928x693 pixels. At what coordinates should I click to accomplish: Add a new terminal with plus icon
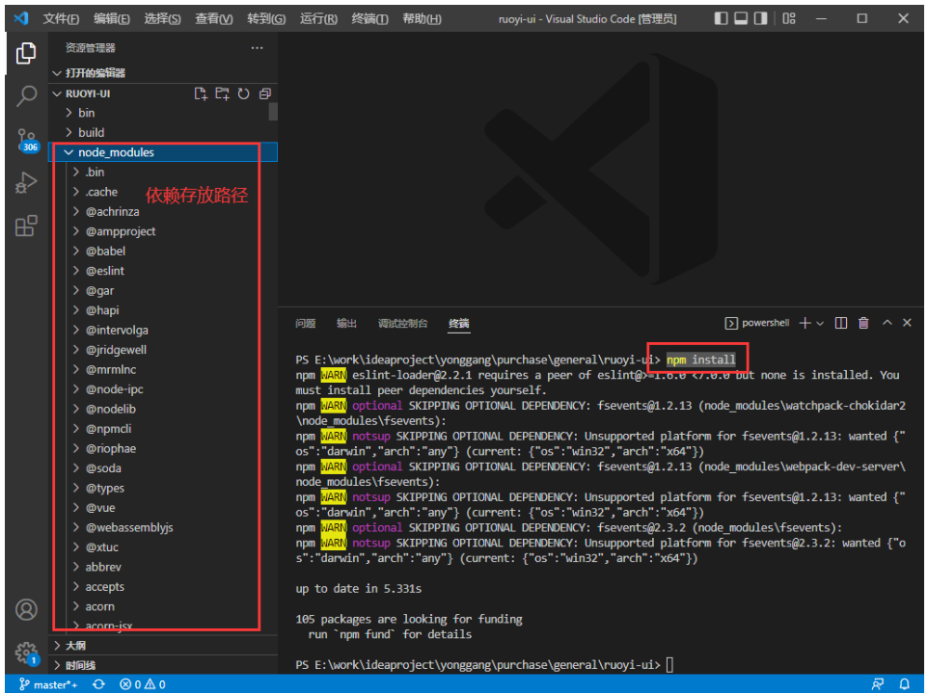(805, 323)
